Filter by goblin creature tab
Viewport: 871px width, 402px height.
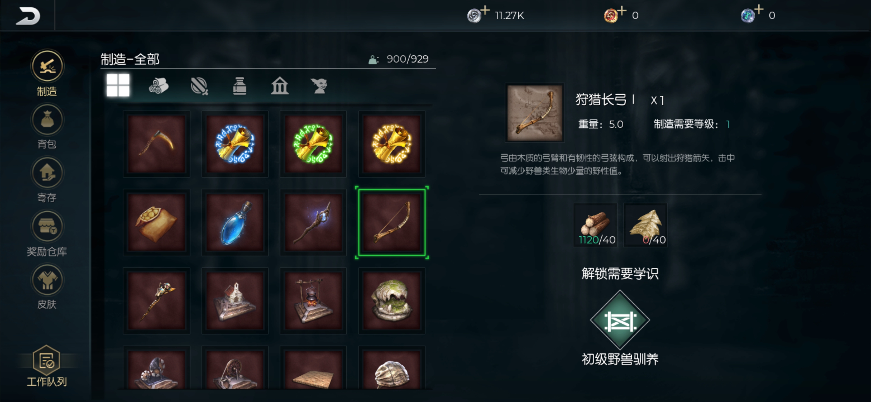pos(319,85)
